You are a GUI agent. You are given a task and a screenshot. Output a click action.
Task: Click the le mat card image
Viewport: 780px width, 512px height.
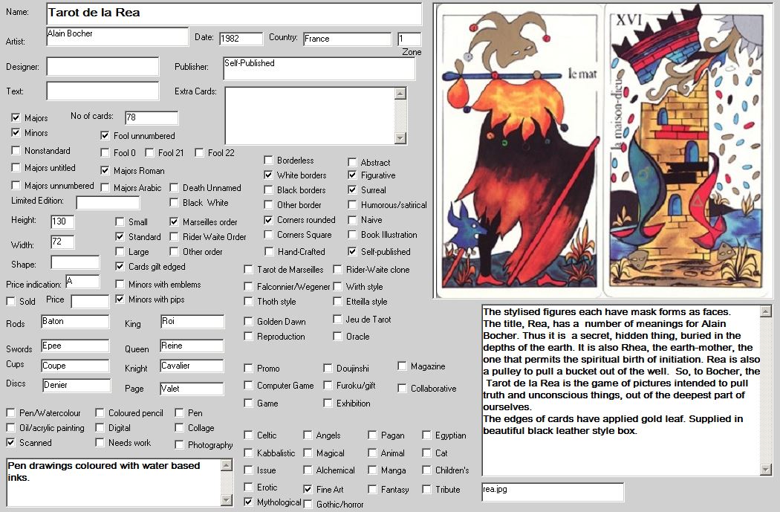pos(518,152)
